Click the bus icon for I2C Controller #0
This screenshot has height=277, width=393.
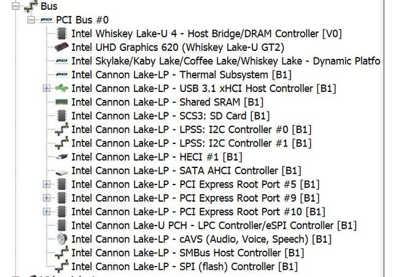click(61, 129)
